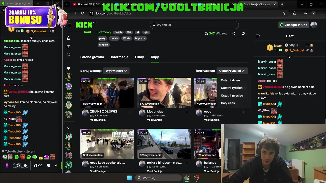The height and width of the screenshot is (183, 326).
Task: Click the Wyślij wiadomość chat input
Action: click(x=17, y=165)
